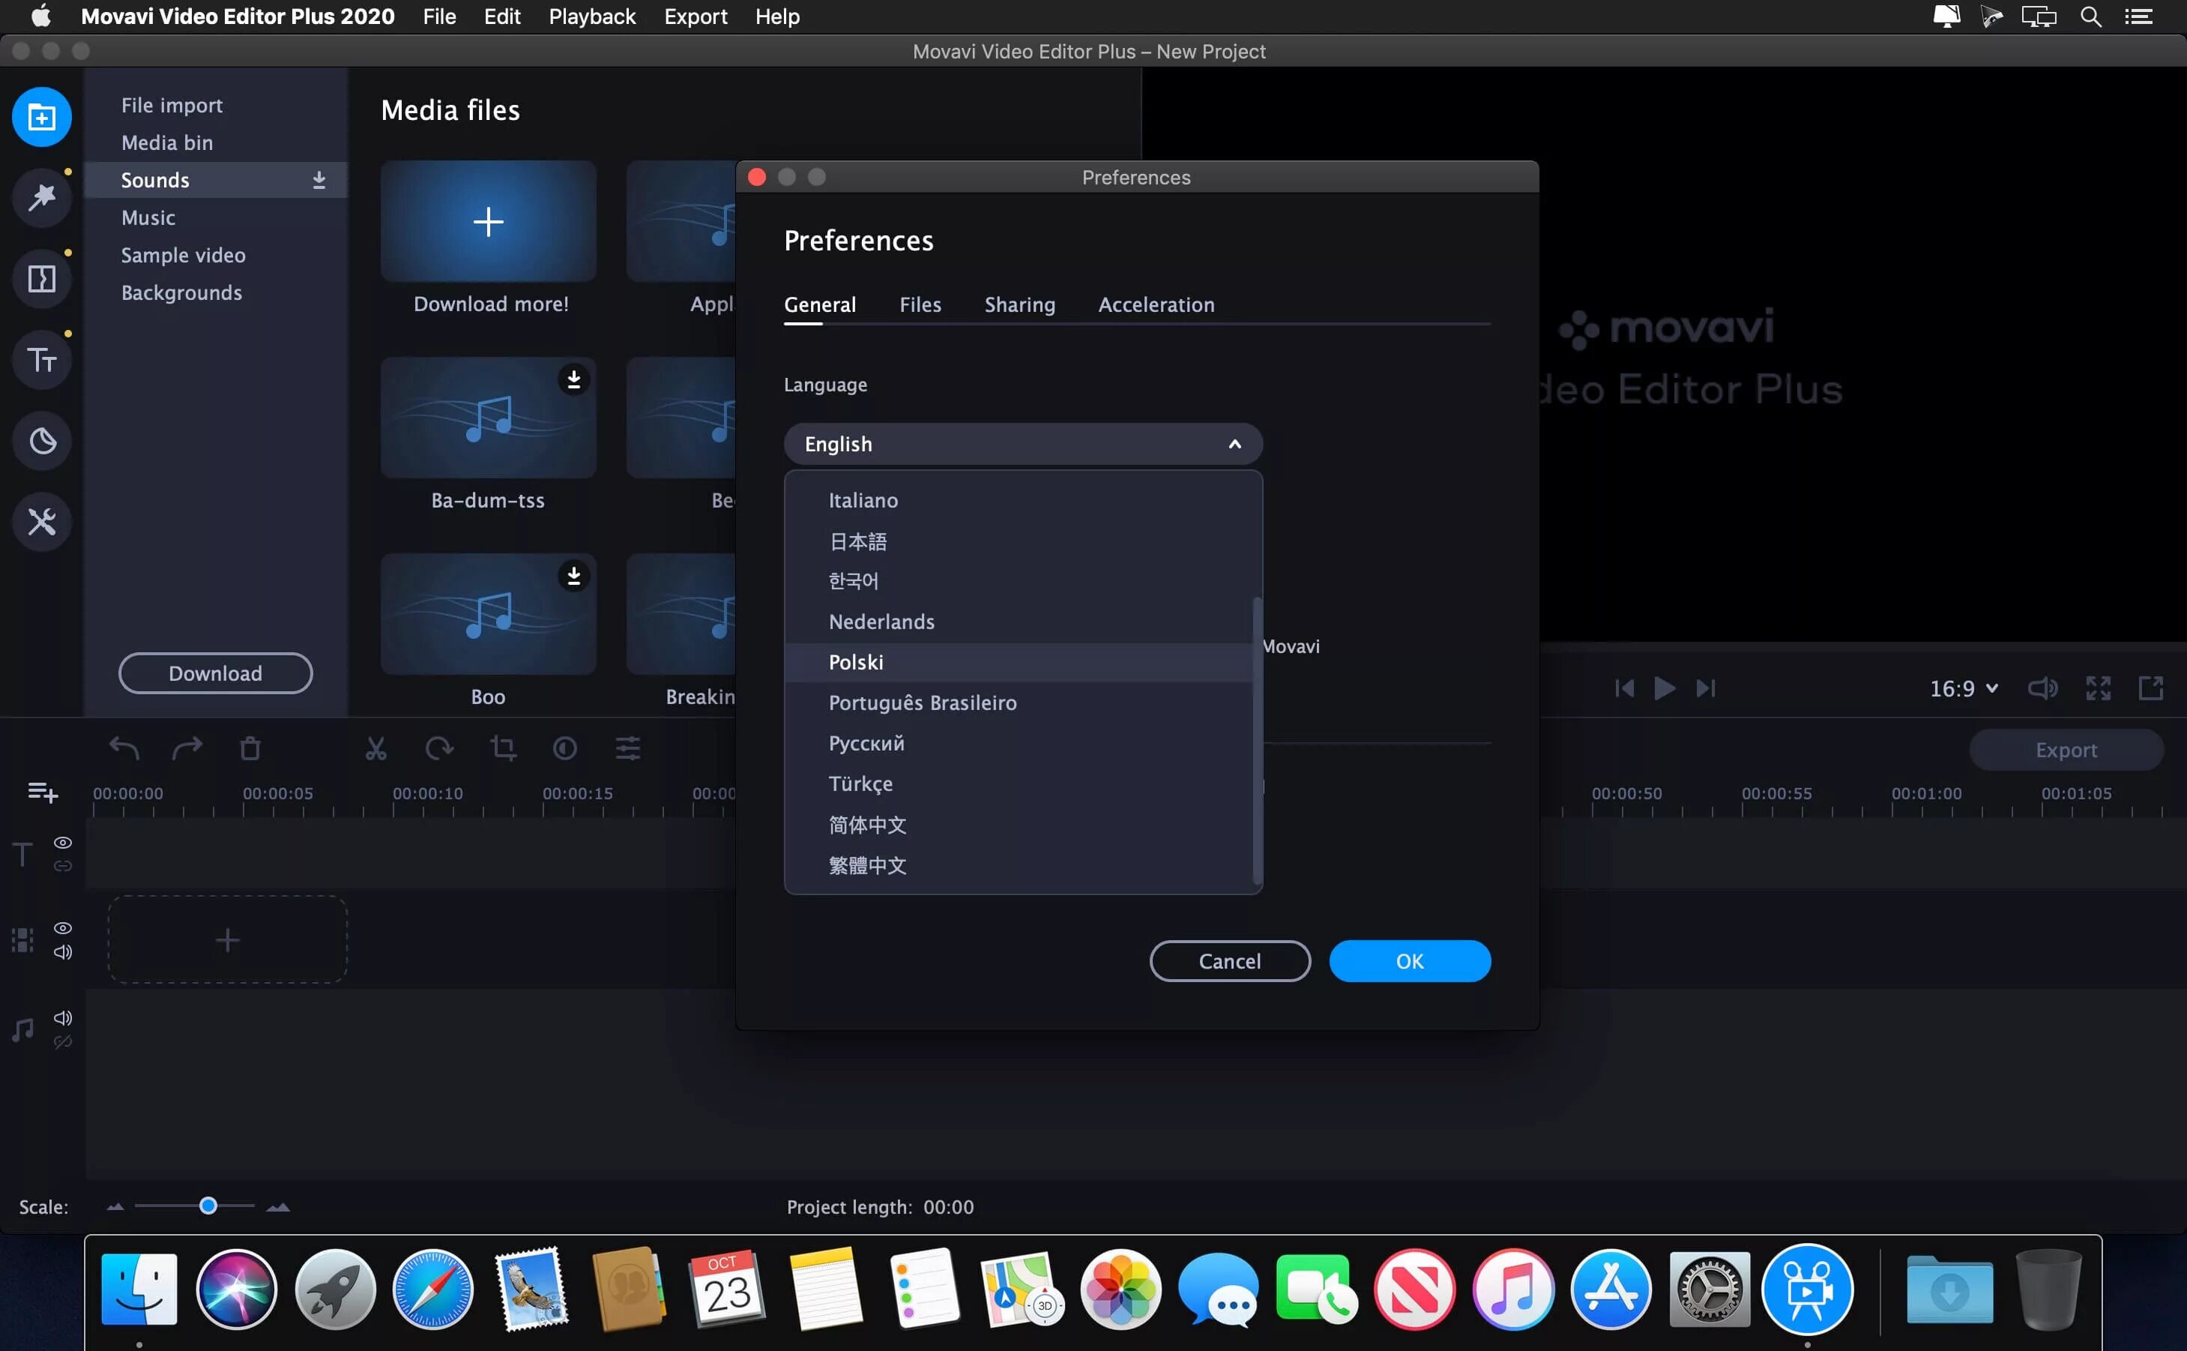Open the Titles panel icon
2187x1351 pixels.
point(41,360)
